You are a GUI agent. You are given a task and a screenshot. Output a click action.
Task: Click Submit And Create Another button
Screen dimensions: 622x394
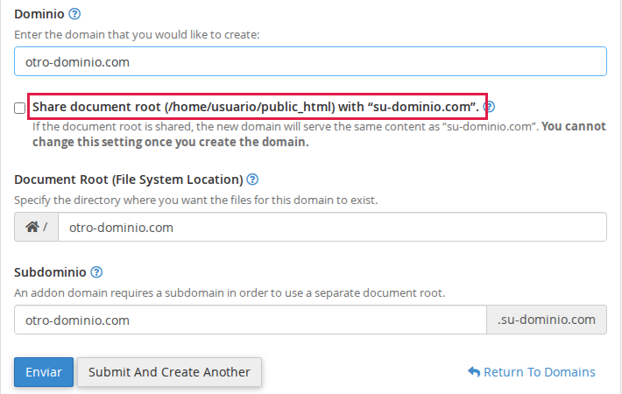point(169,372)
